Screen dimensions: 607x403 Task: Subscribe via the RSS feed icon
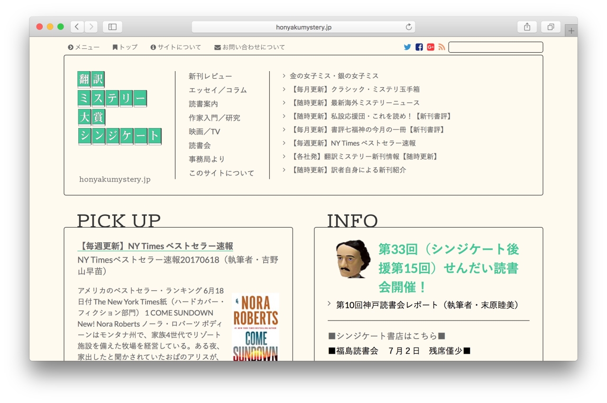[441, 47]
